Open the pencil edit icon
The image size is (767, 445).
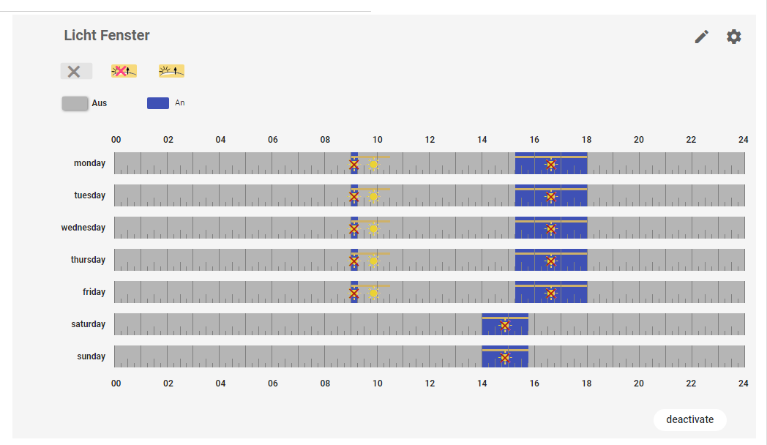pyautogui.click(x=702, y=37)
